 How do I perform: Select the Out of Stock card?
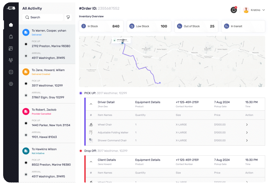(x=196, y=26)
